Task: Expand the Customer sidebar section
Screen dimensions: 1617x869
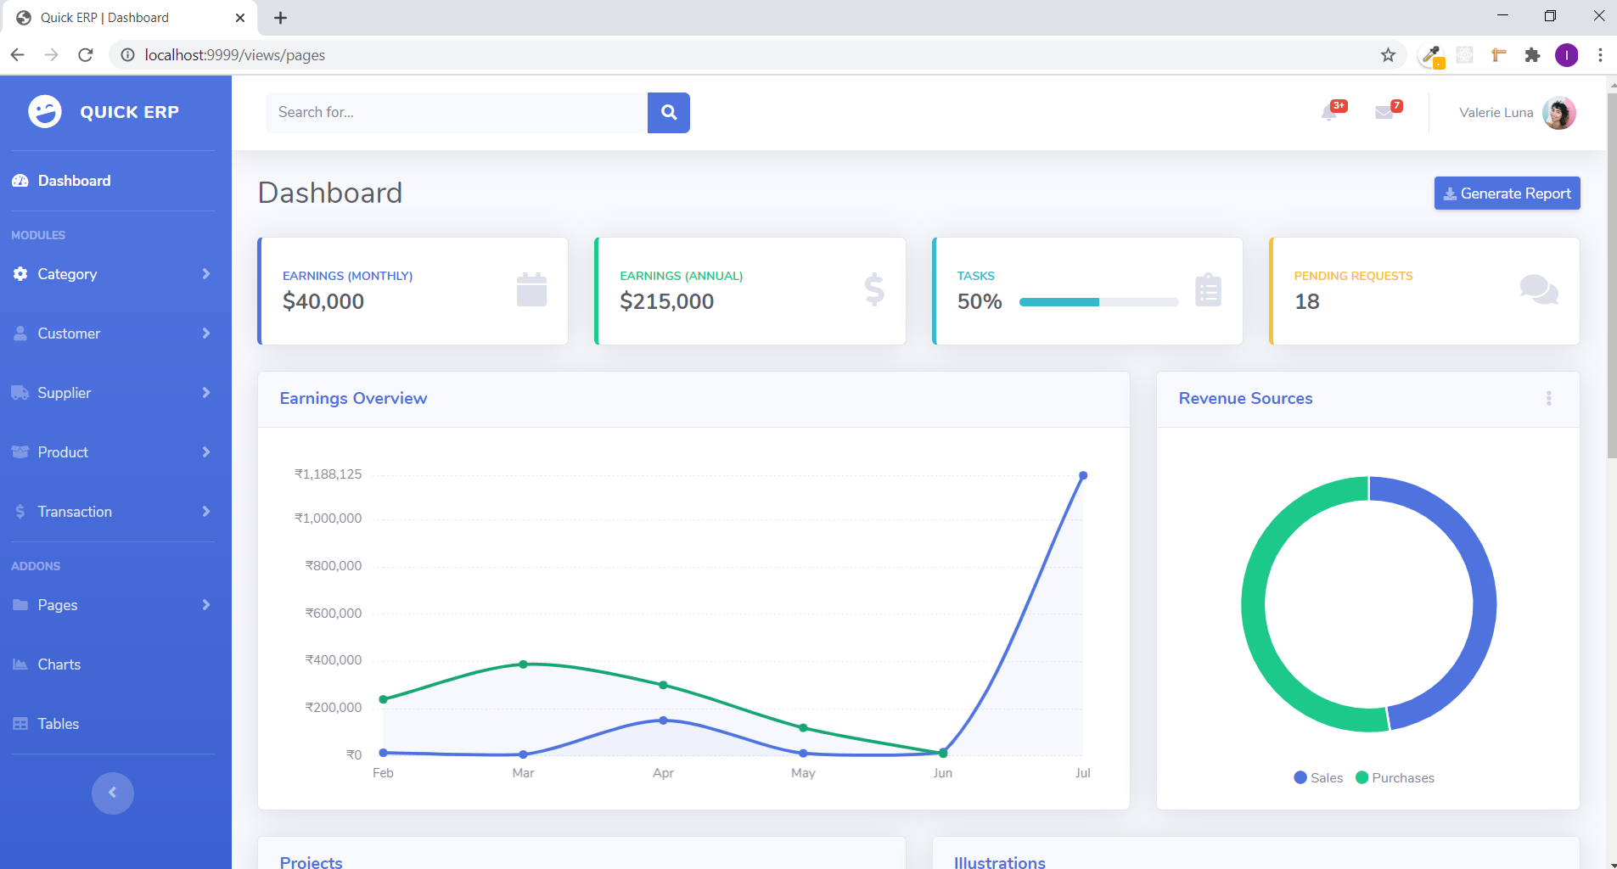Action: click(111, 334)
